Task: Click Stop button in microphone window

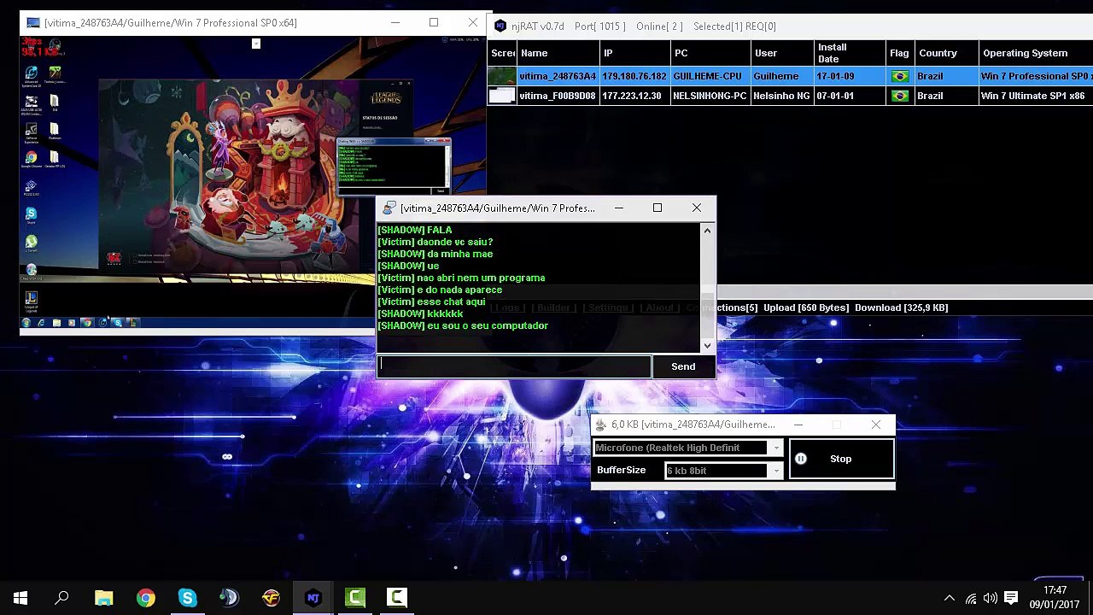Action: (841, 459)
